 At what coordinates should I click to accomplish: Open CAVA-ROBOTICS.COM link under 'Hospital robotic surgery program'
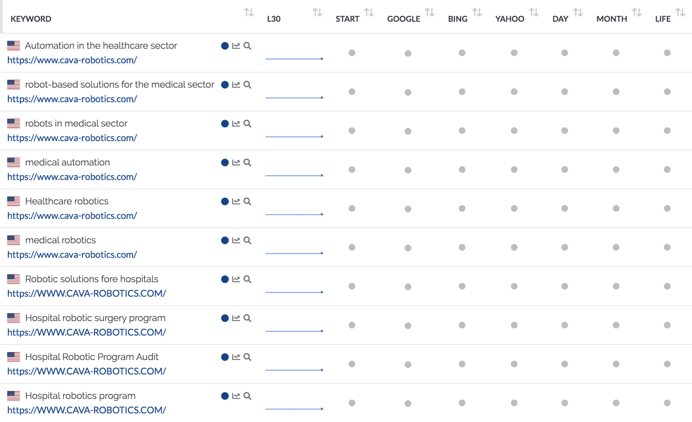(x=86, y=332)
